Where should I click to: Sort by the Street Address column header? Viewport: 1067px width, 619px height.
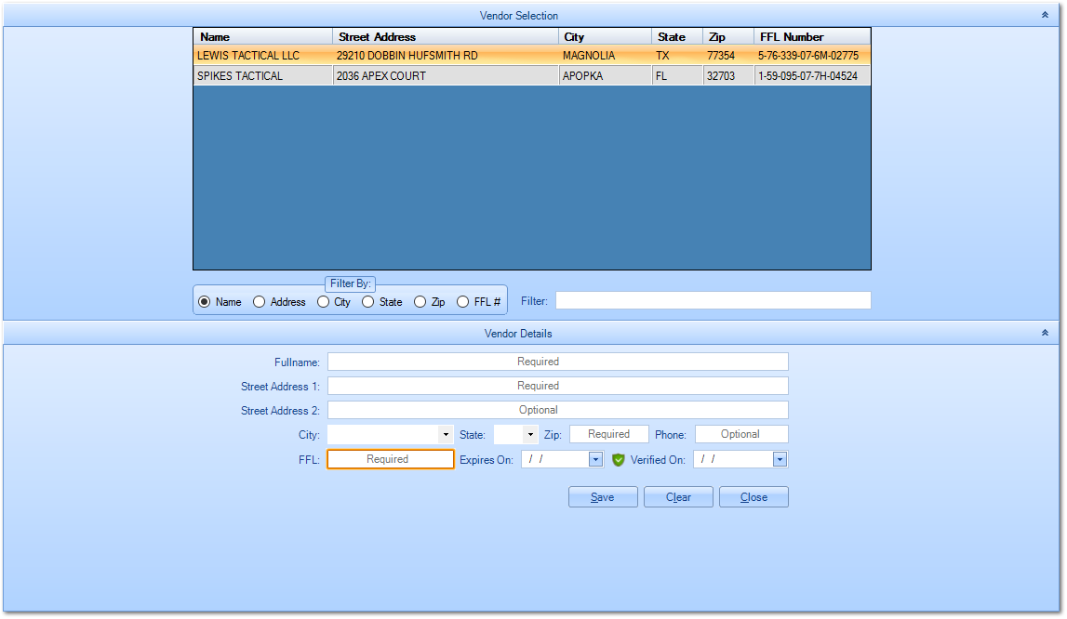445,37
